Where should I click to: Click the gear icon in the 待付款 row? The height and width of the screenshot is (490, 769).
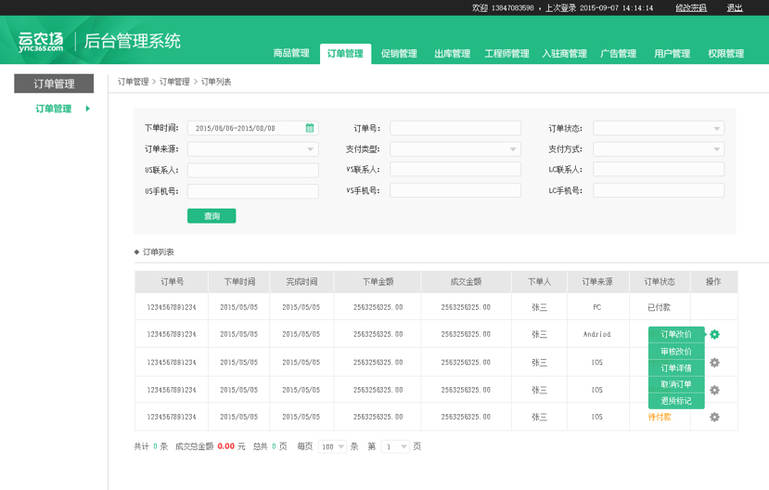point(714,417)
